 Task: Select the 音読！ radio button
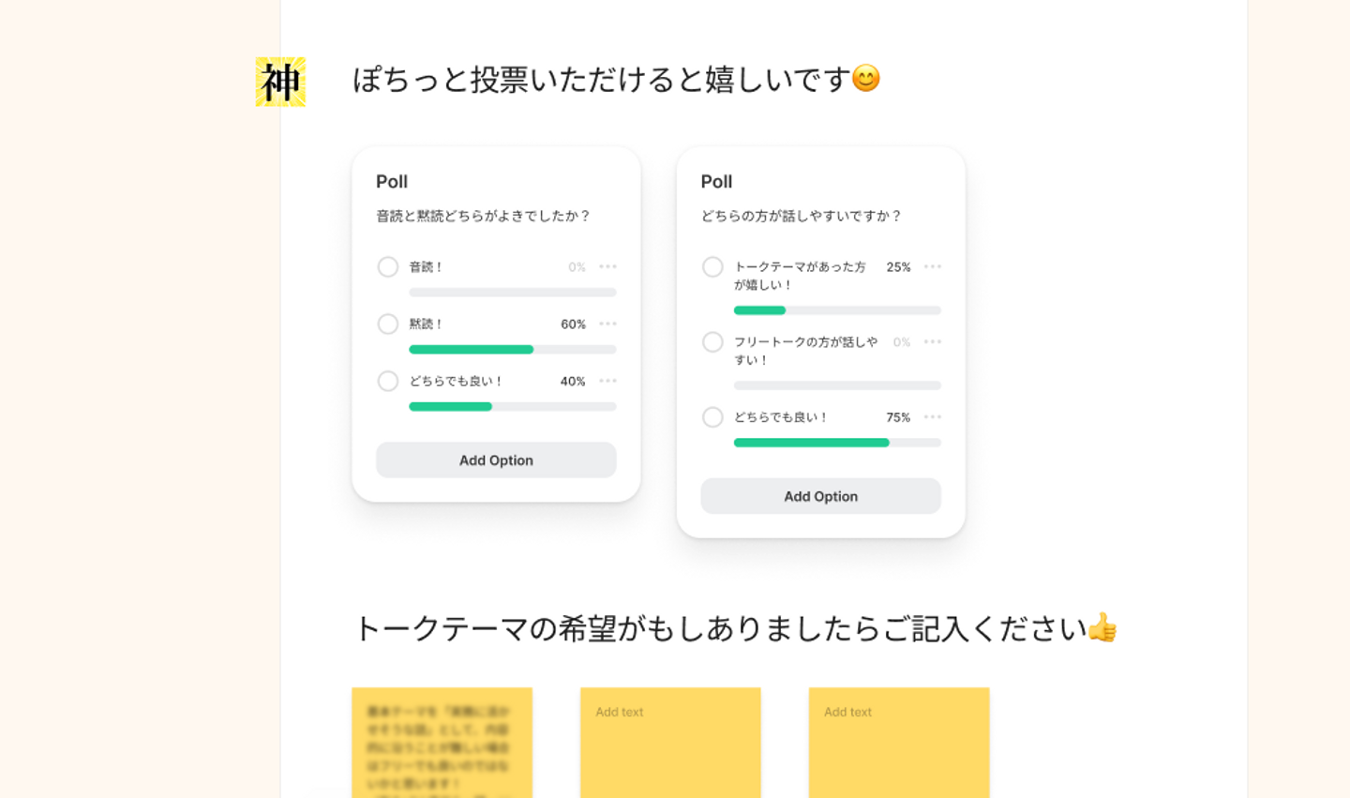388,267
